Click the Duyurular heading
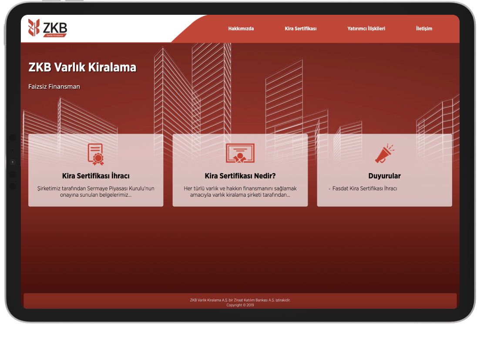This screenshot has width=497, height=342. point(384,176)
